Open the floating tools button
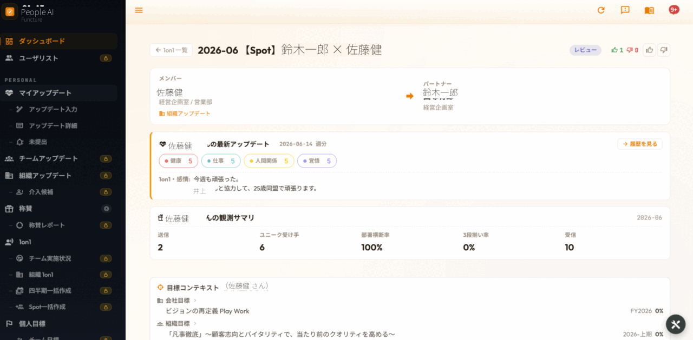The width and height of the screenshot is (693, 340). tap(676, 325)
